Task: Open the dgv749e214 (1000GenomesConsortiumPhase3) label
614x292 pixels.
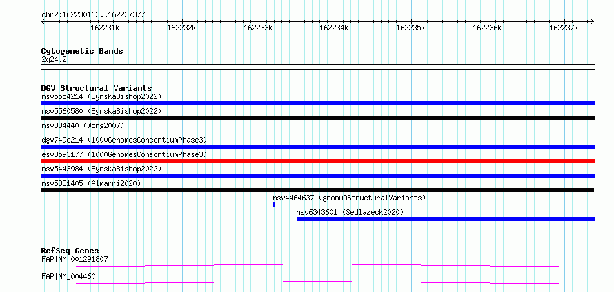Action: pos(124,140)
